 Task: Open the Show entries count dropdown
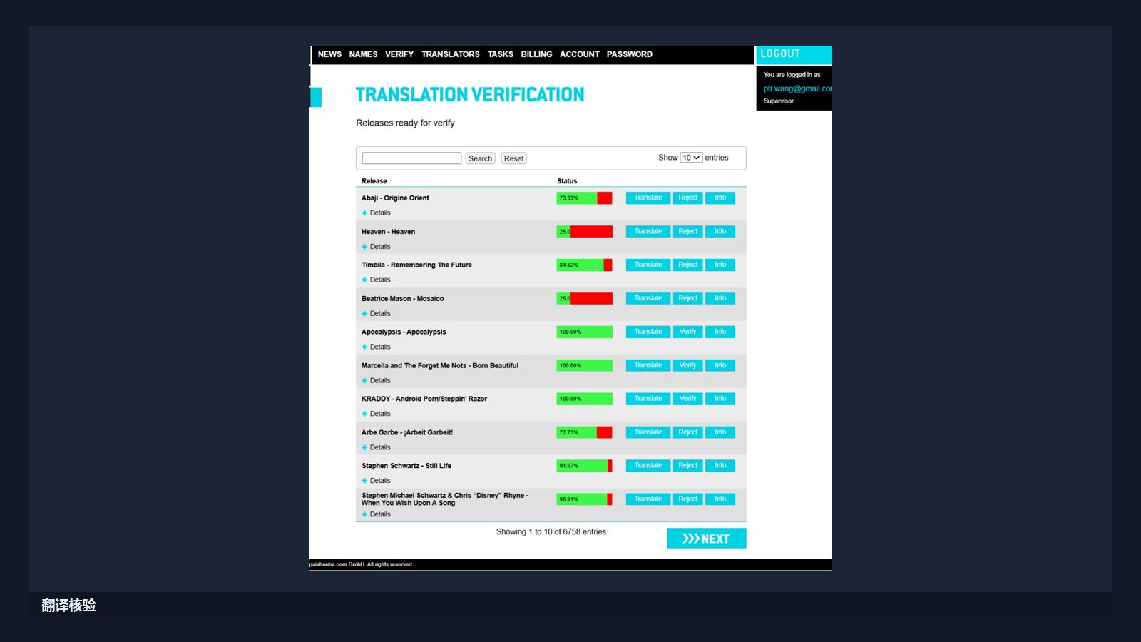tap(691, 158)
